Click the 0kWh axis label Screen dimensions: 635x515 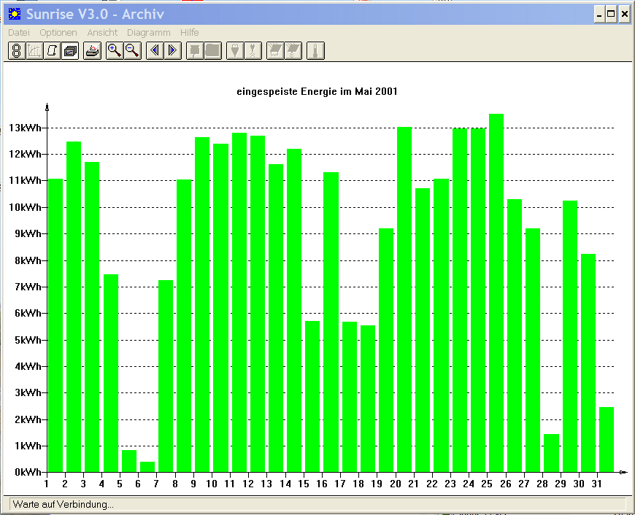(28, 472)
